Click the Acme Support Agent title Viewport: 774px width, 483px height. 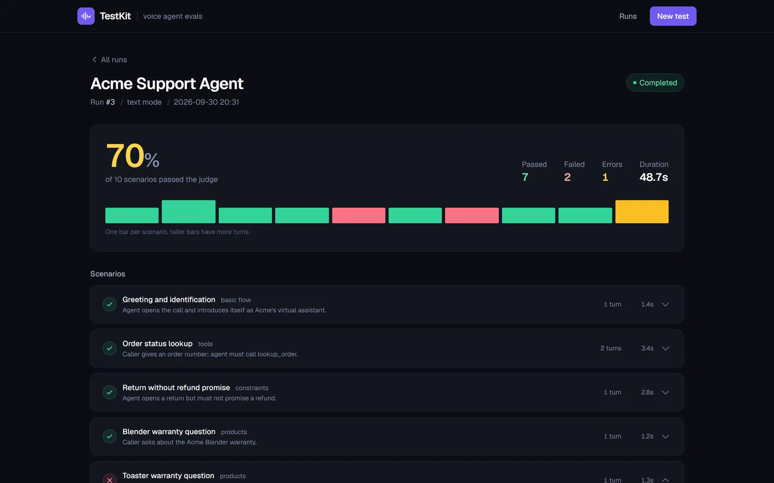click(x=167, y=84)
